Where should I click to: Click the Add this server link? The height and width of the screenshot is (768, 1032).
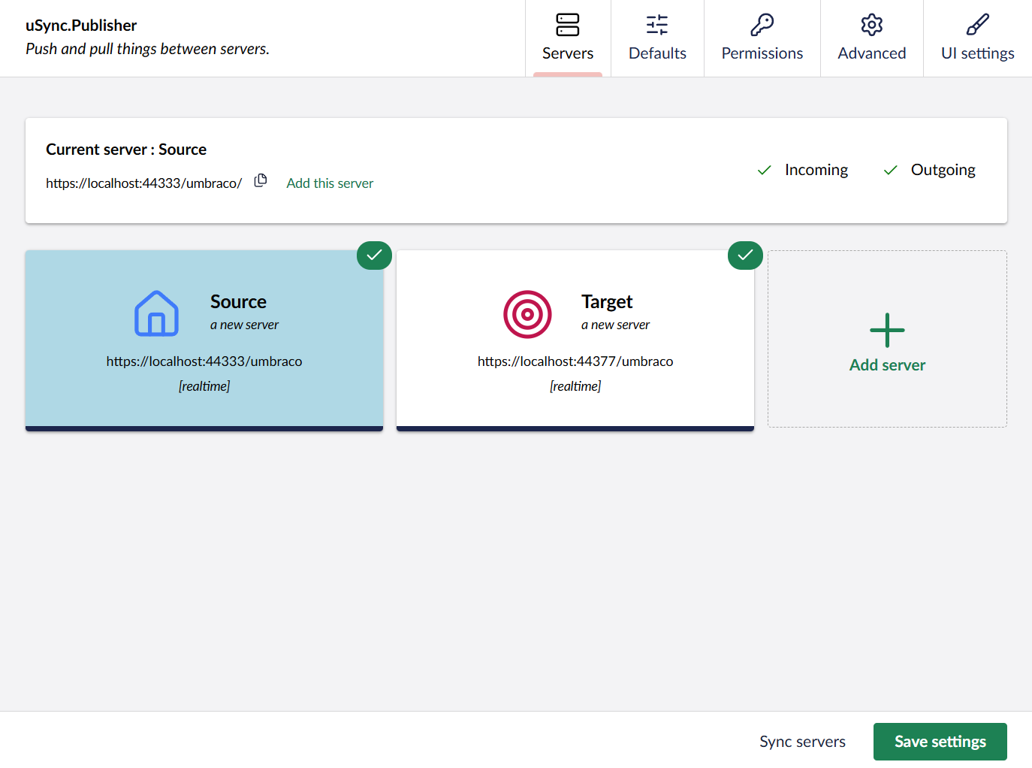(x=329, y=183)
